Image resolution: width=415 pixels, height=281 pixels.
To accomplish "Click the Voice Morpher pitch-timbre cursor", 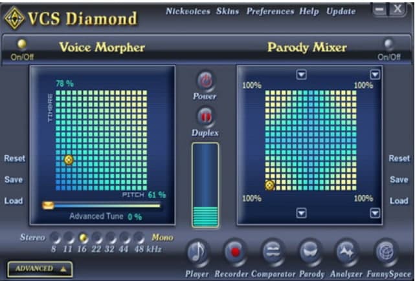I will click(69, 160).
